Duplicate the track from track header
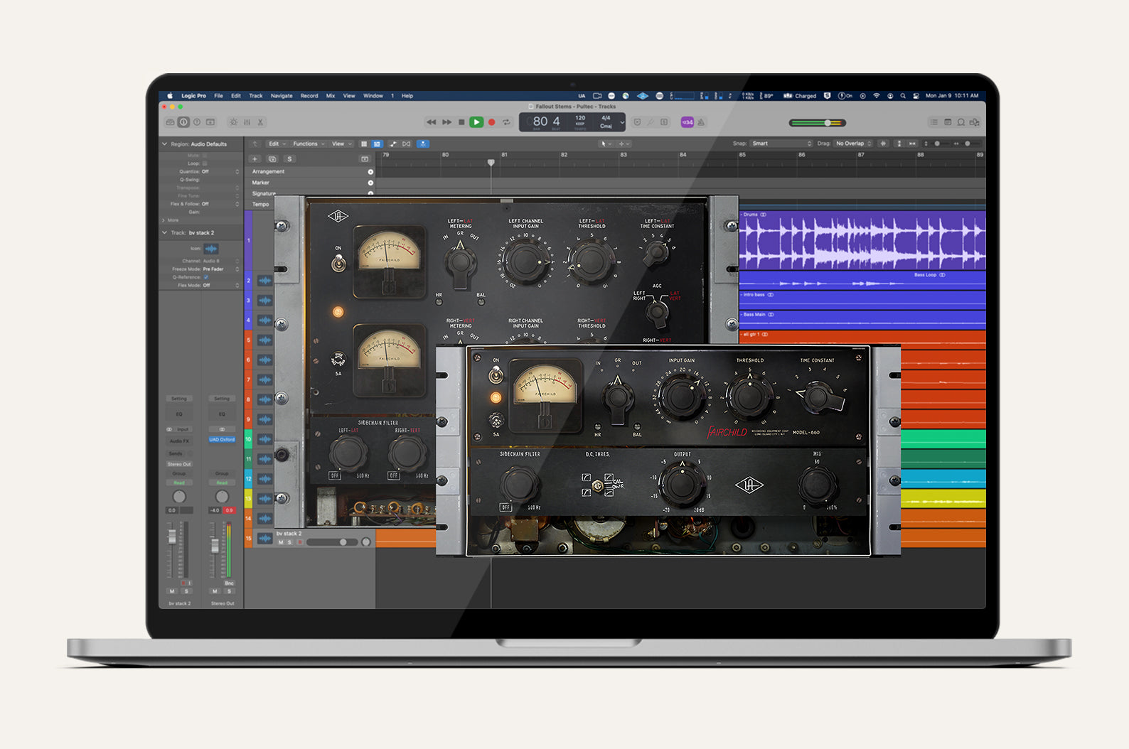The width and height of the screenshot is (1129, 749). [272, 159]
